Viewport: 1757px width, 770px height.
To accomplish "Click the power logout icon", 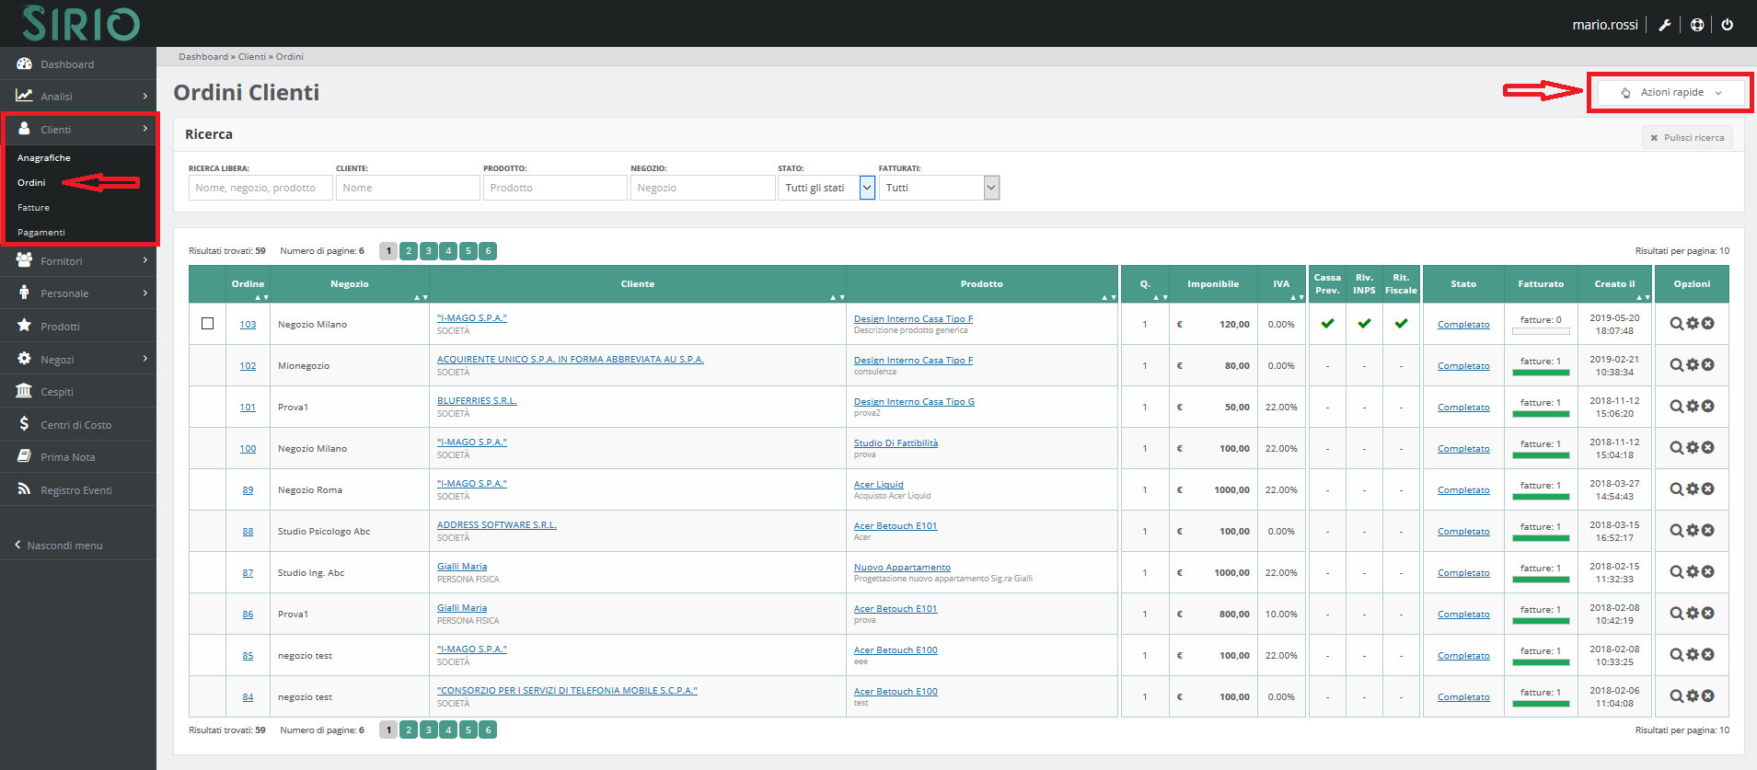I will point(1727,25).
